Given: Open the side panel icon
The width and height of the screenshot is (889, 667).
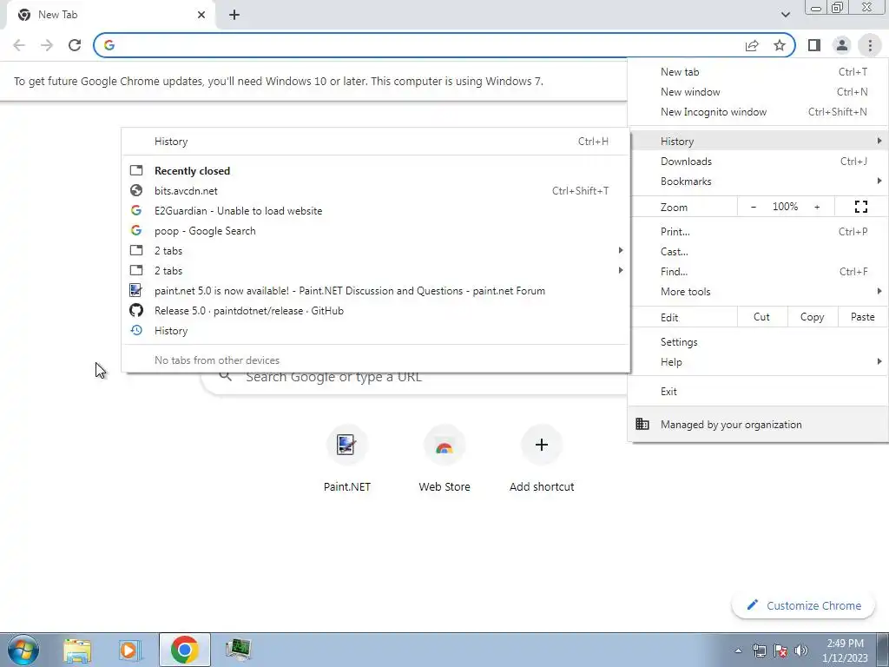Looking at the screenshot, I should pos(814,45).
